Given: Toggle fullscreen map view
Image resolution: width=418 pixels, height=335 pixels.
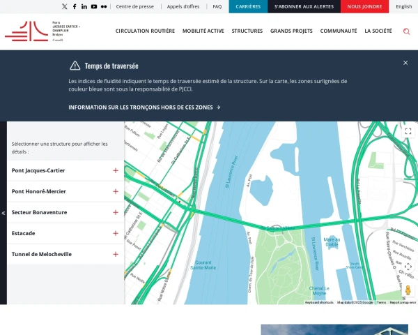Looking at the screenshot, I should pos(408,131).
